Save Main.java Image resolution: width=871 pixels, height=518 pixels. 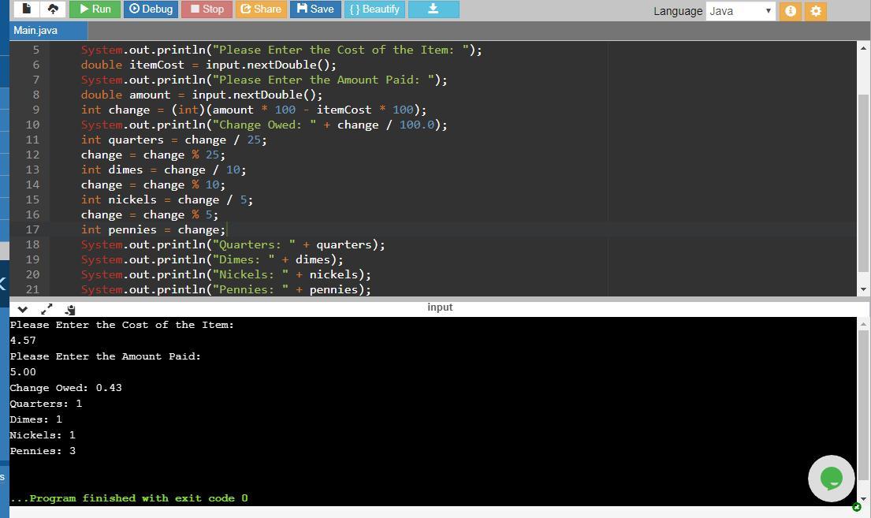[x=315, y=9]
